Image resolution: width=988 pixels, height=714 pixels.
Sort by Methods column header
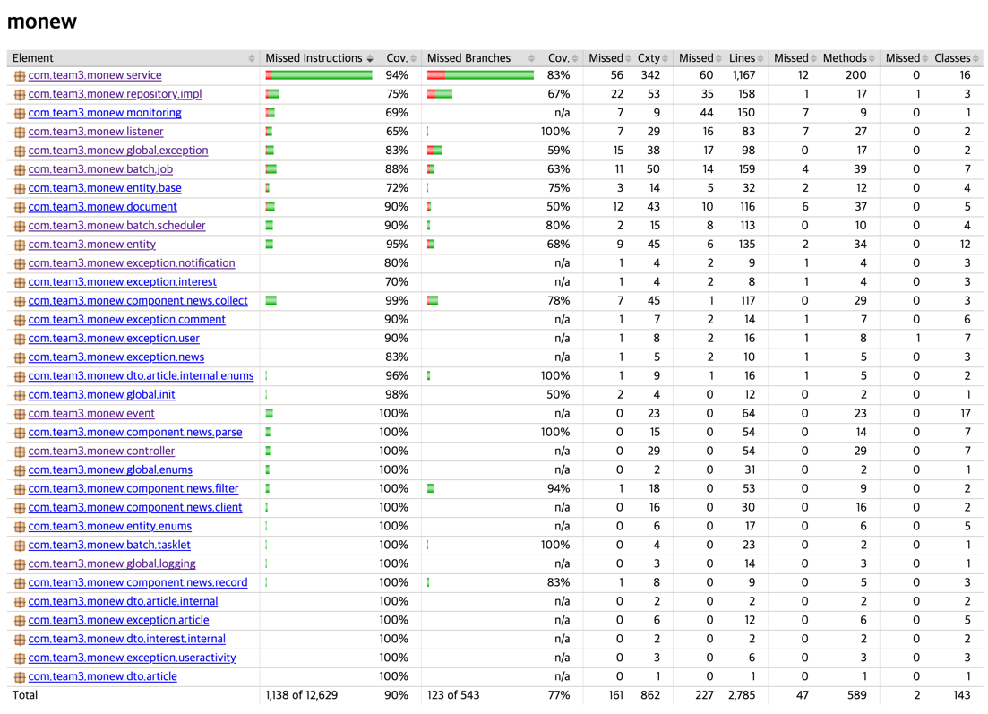click(x=845, y=58)
